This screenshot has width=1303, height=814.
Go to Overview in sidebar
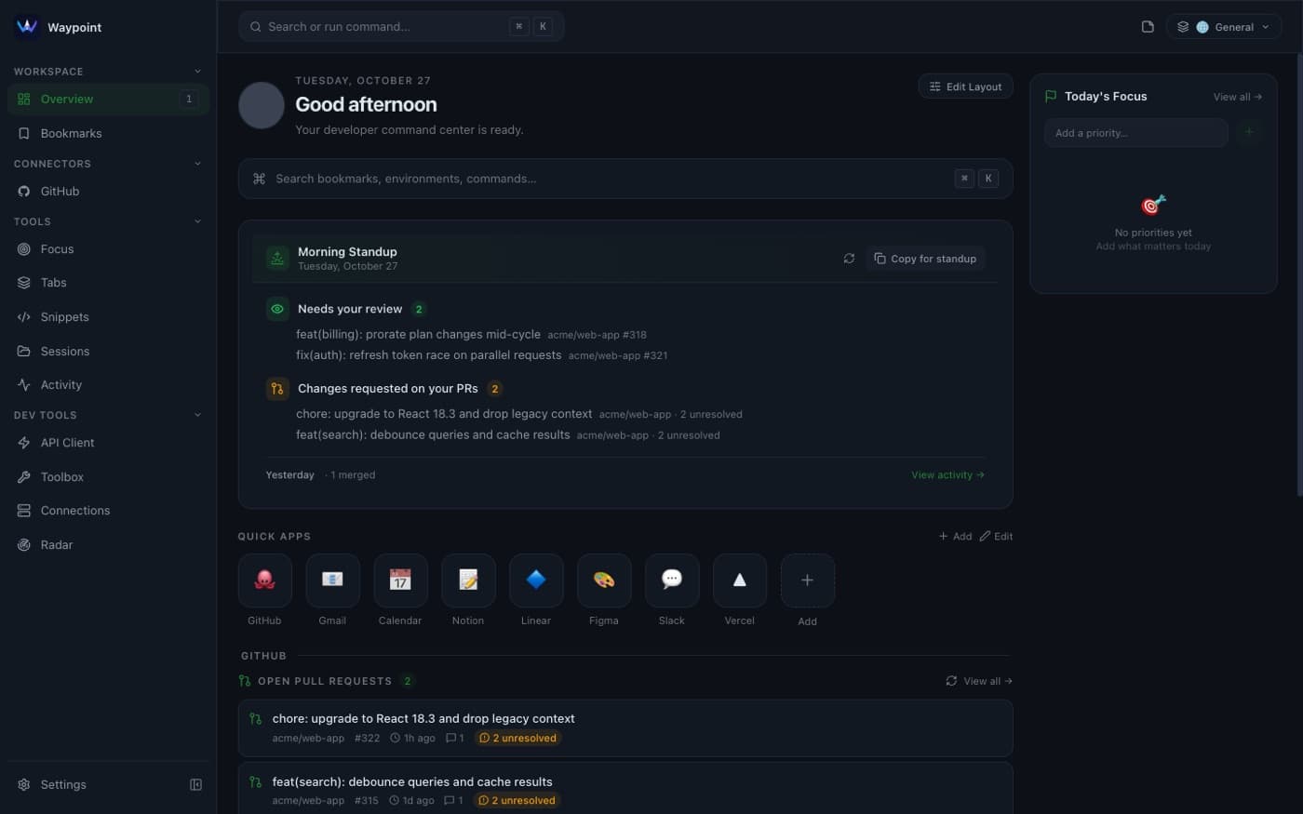tap(108, 99)
